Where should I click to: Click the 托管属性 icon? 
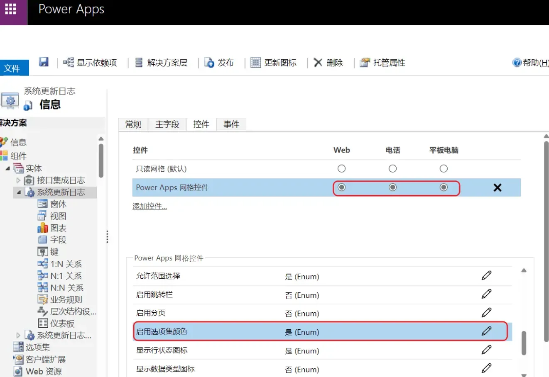[365, 63]
